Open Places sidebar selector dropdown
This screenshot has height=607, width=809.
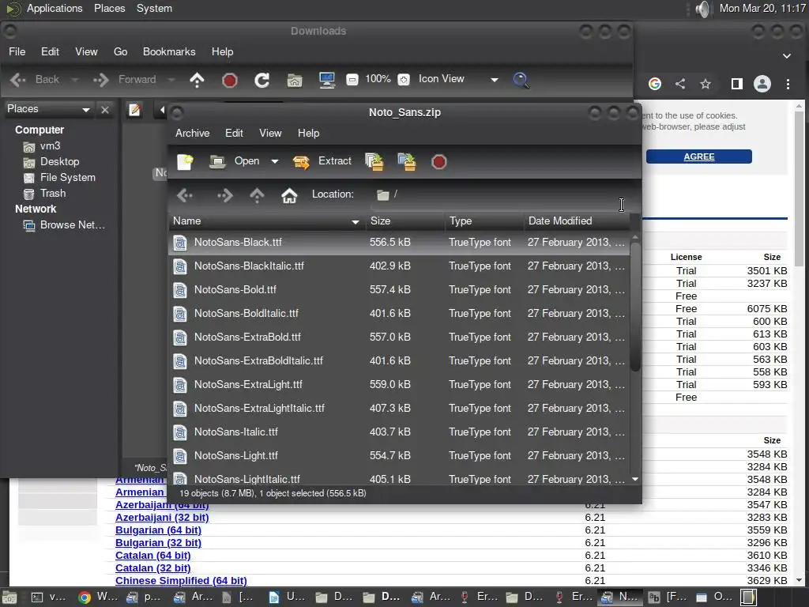pos(48,109)
